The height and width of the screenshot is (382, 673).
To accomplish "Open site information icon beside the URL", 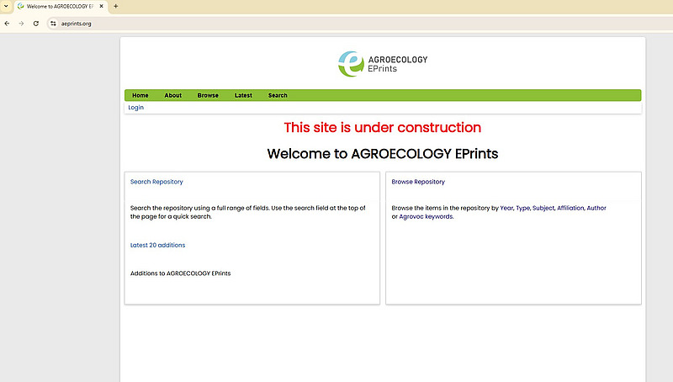I will coord(52,24).
